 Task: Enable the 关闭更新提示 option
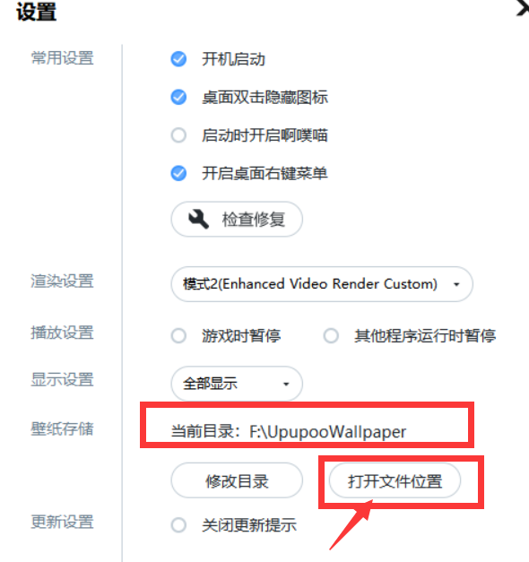[178, 525]
